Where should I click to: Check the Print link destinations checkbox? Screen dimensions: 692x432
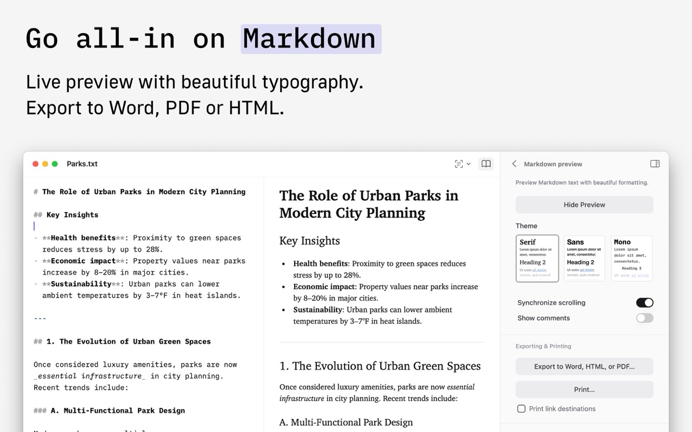coord(521,409)
